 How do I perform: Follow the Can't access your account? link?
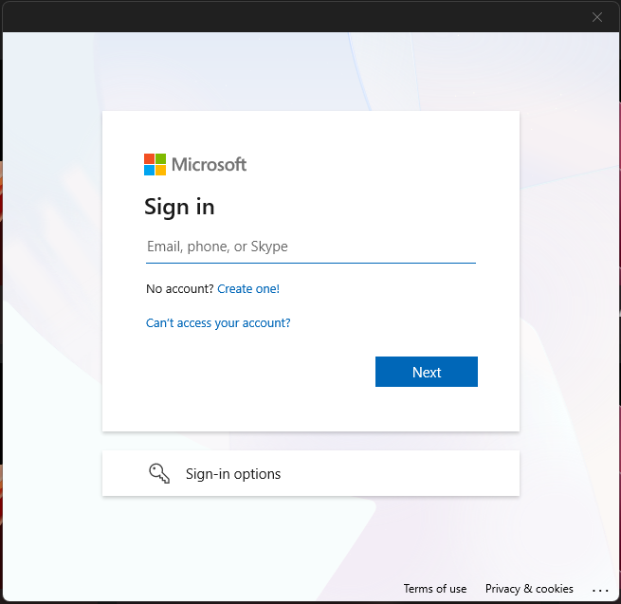point(218,322)
